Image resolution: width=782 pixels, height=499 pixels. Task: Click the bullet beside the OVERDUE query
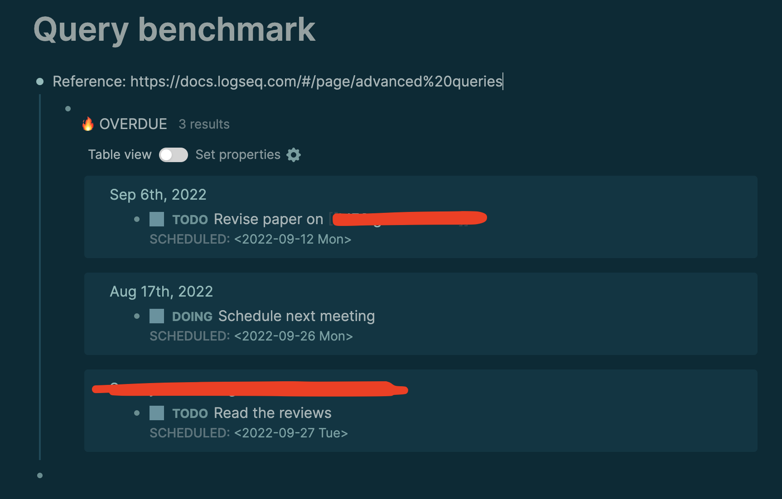tap(67, 108)
